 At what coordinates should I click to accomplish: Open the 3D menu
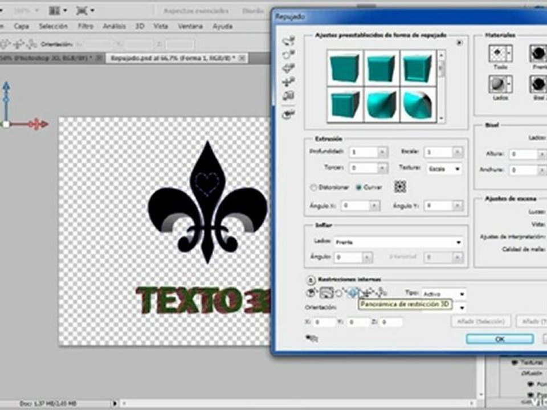pyautogui.click(x=140, y=26)
